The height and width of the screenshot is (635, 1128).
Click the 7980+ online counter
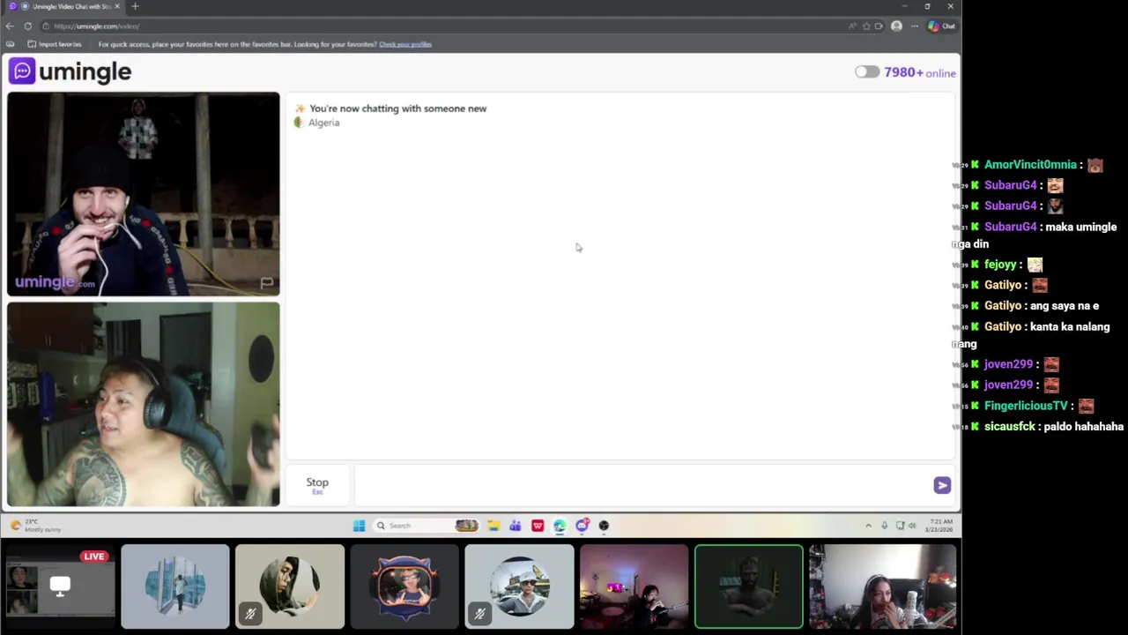tap(920, 72)
